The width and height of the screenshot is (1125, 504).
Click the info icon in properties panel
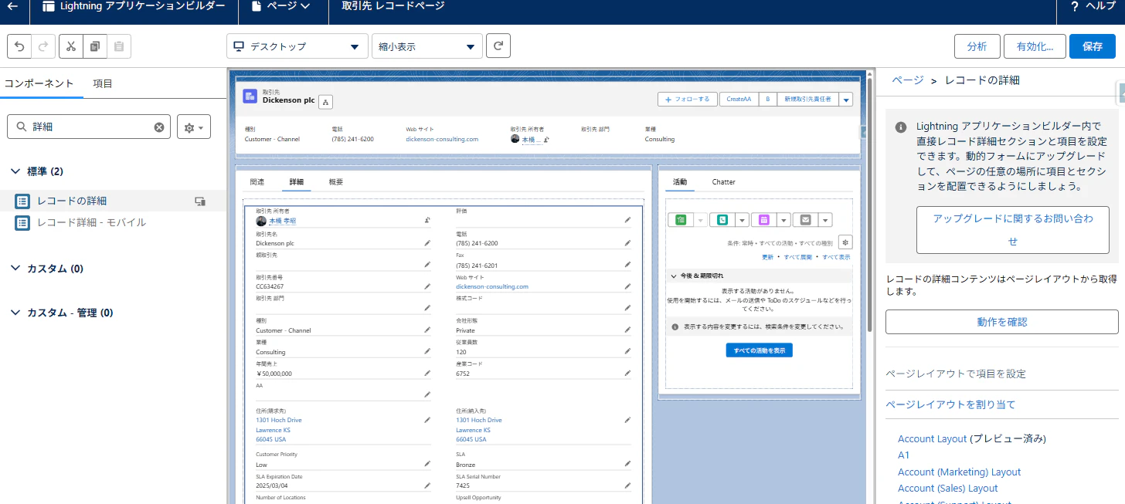(901, 127)
